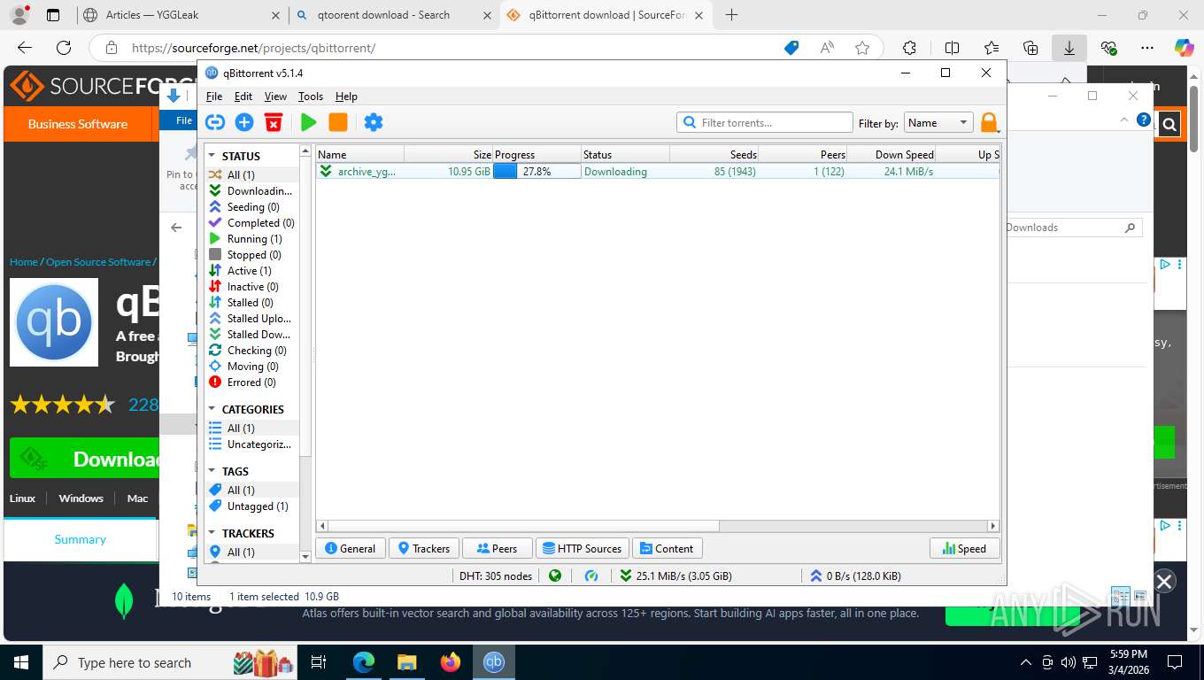Click the download speed status entry
The height and width of the screenshot is (680, 1204).
675,576
